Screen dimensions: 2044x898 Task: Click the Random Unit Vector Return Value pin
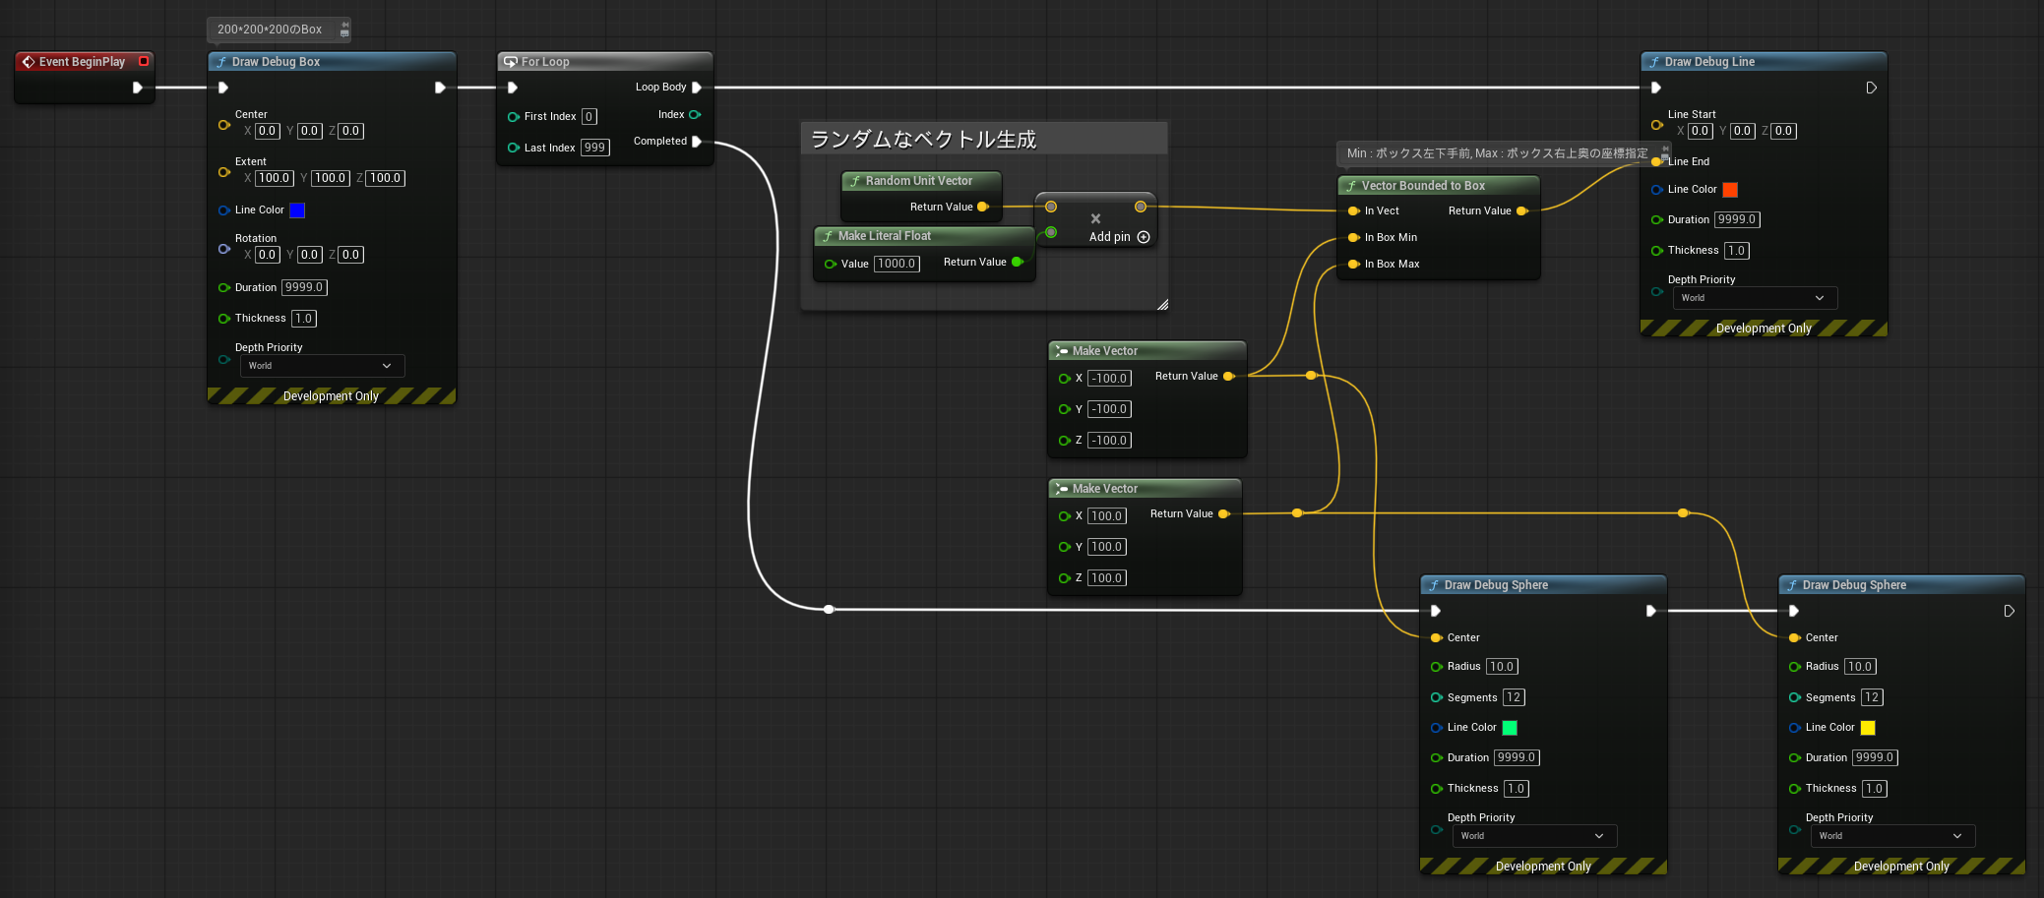982,207
